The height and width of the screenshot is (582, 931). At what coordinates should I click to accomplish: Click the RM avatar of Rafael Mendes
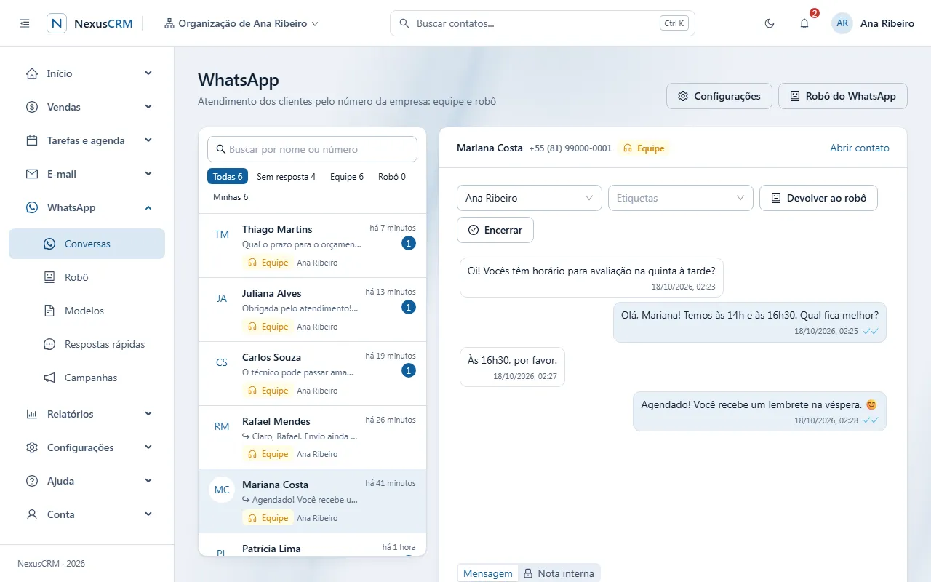point(222,426)
